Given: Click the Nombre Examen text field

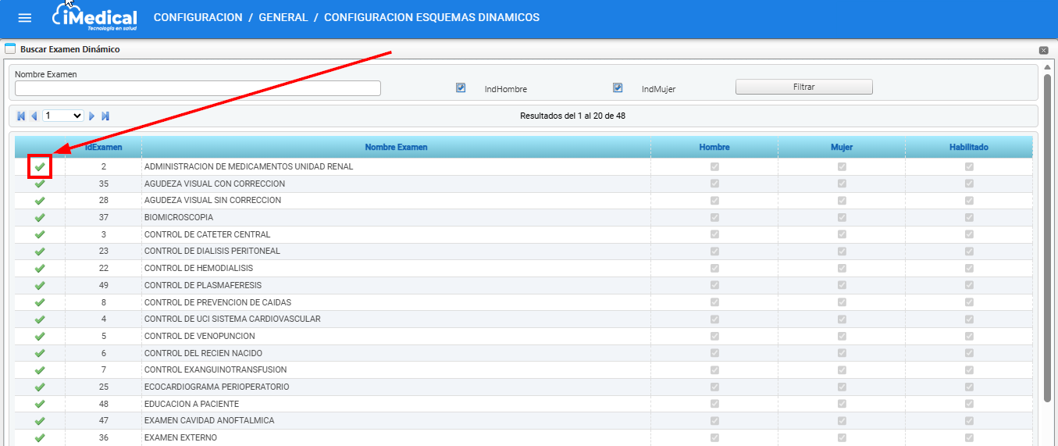Looking at the screenshot, I should tap(198, 88).
